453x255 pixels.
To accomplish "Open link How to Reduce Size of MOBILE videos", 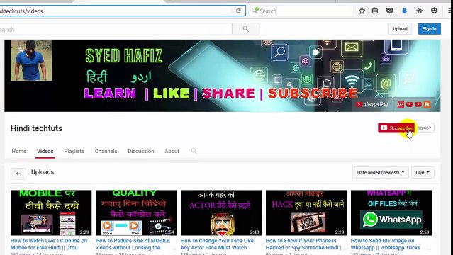I will point(133,244).
